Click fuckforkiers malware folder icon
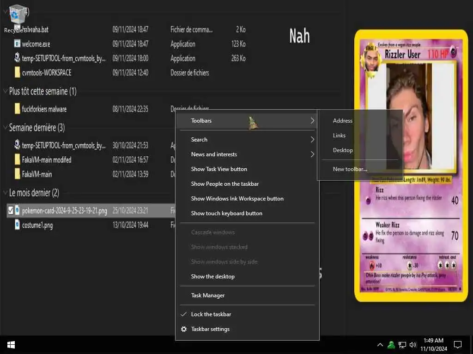 pyautogui.click(x=18, y=109)
